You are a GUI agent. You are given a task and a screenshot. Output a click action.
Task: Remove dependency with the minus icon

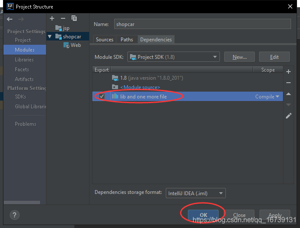click(x=288, y=83)
